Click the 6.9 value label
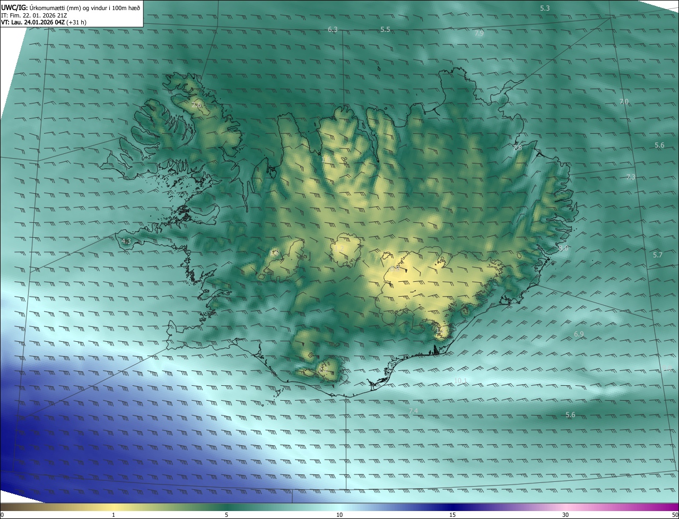The height and width of the screenshot is (519, 679). [x=579, y=334]
